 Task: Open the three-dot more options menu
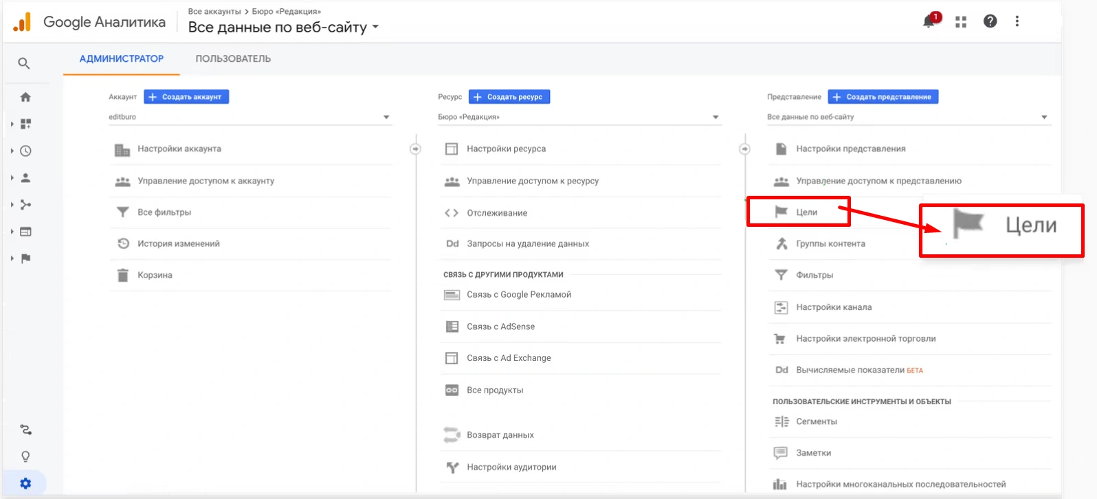click(1017, 21)
